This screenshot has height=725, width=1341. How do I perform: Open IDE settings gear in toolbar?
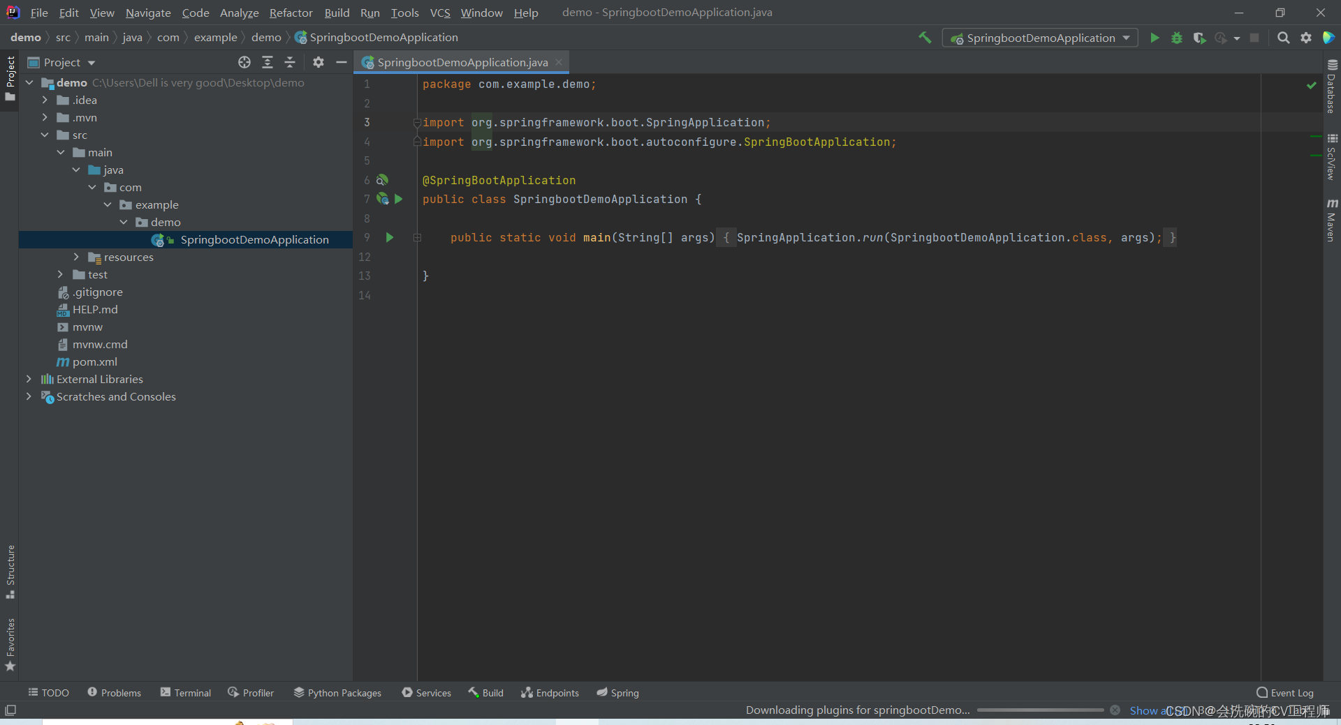pyautogui.click(x=1305, y=38)
